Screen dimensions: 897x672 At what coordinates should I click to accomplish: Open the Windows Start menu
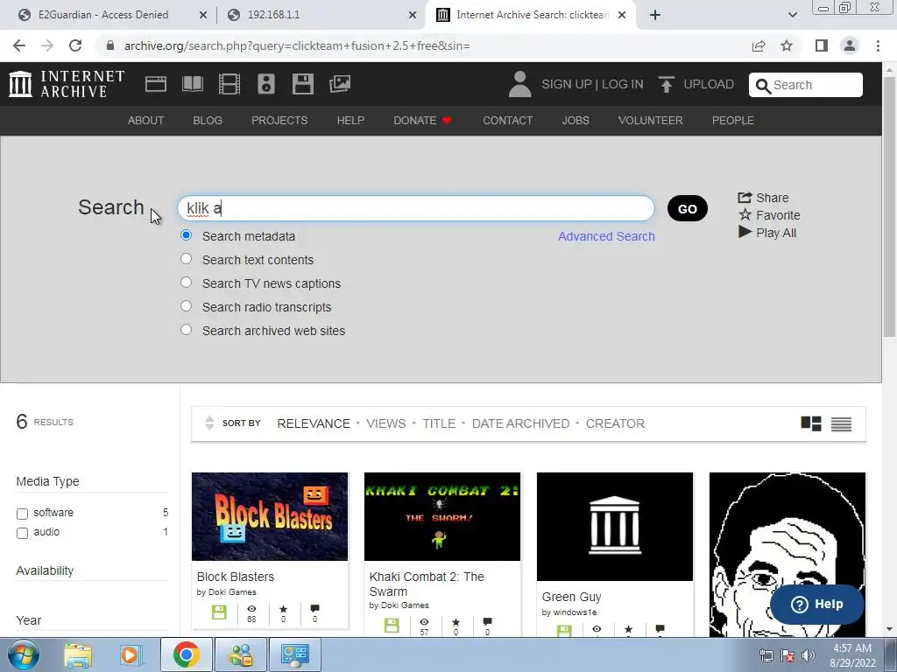point(23,654)
